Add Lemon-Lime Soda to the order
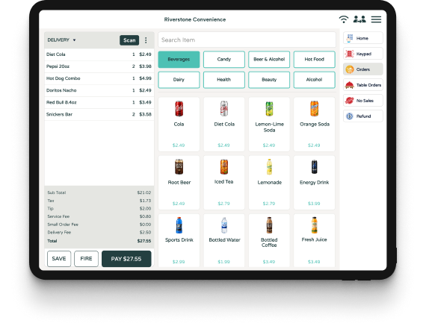The height and width of the screenshot is (326, 426). click(269, 125)
